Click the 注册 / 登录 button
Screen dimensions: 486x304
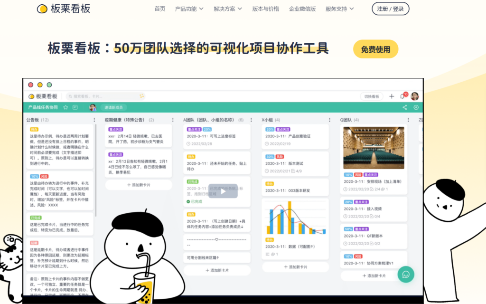[390, 8]
